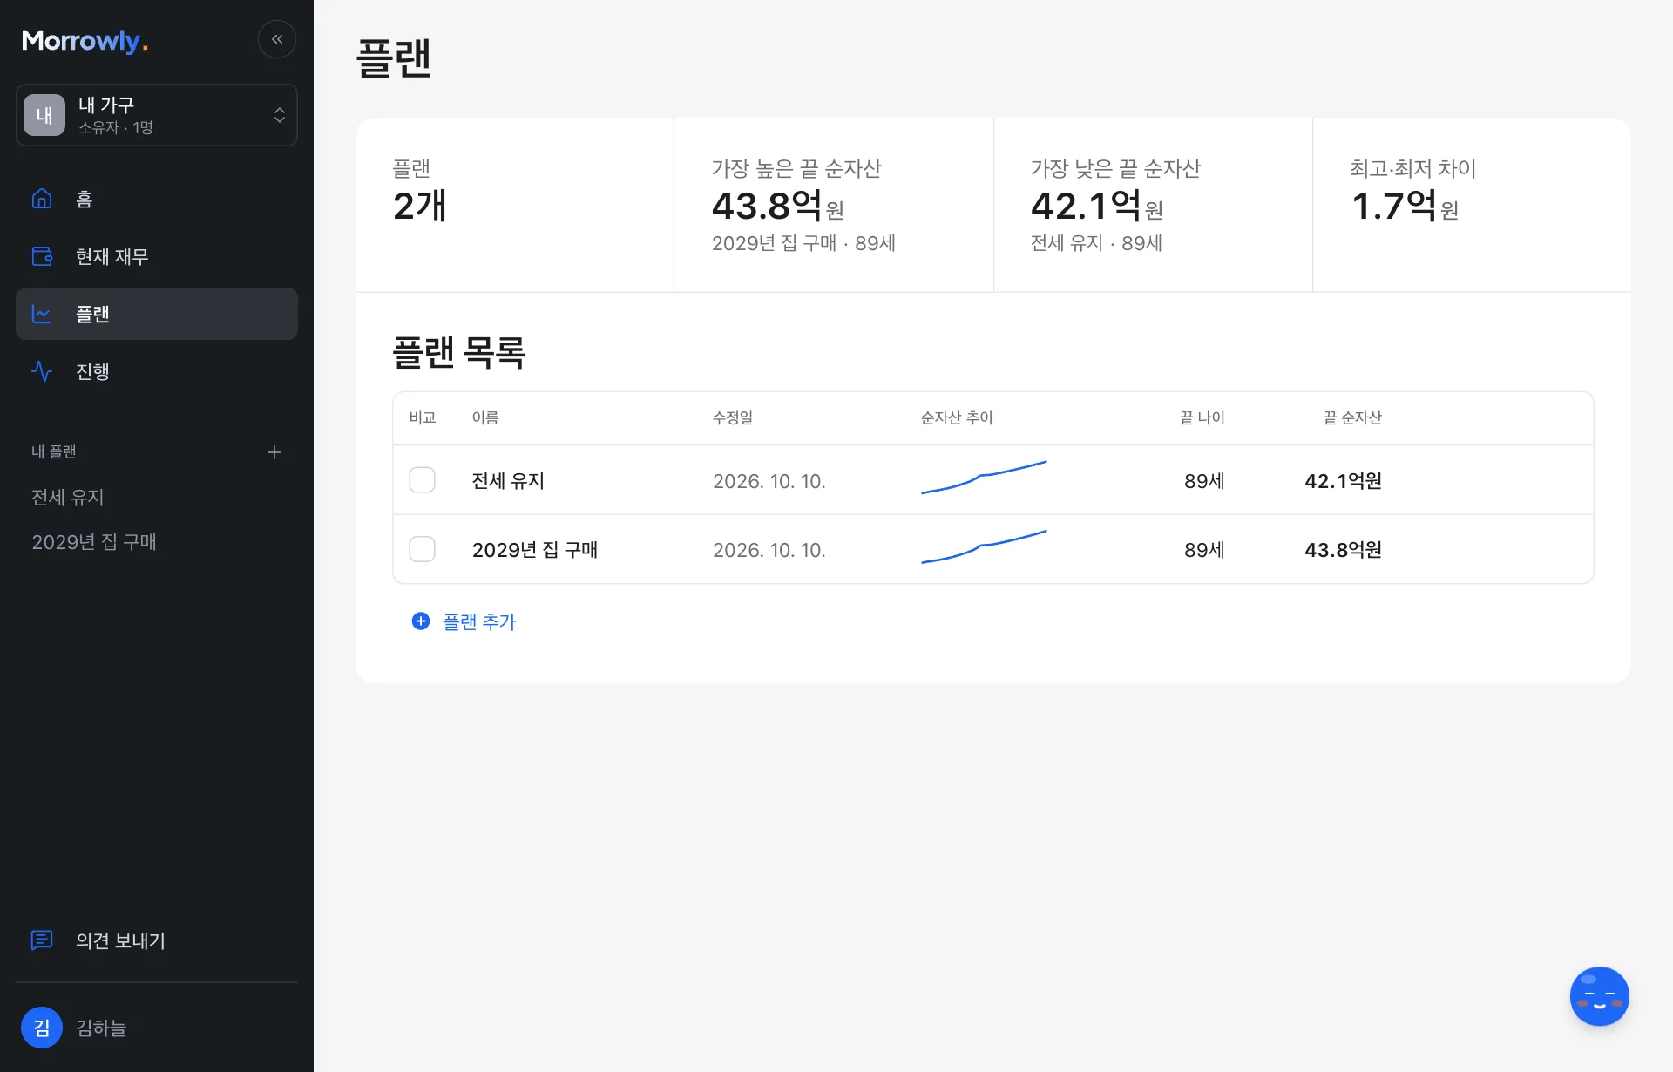Click the 진행 activity pulse icon

(42, 371)
